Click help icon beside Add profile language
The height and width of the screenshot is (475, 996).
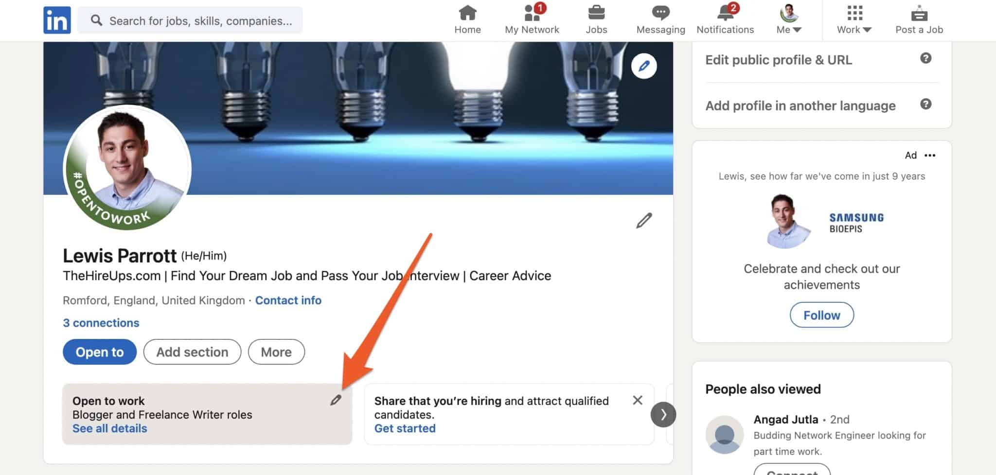click(x=925, y=104)
